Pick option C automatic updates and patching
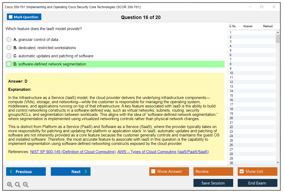Viewport: 284px width, 194px height. tap(9, 56)
